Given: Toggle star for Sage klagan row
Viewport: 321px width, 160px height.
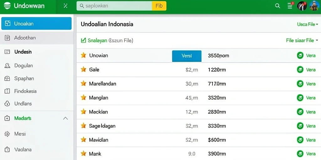Looking at the screenshot, I should tap(83, 126).
